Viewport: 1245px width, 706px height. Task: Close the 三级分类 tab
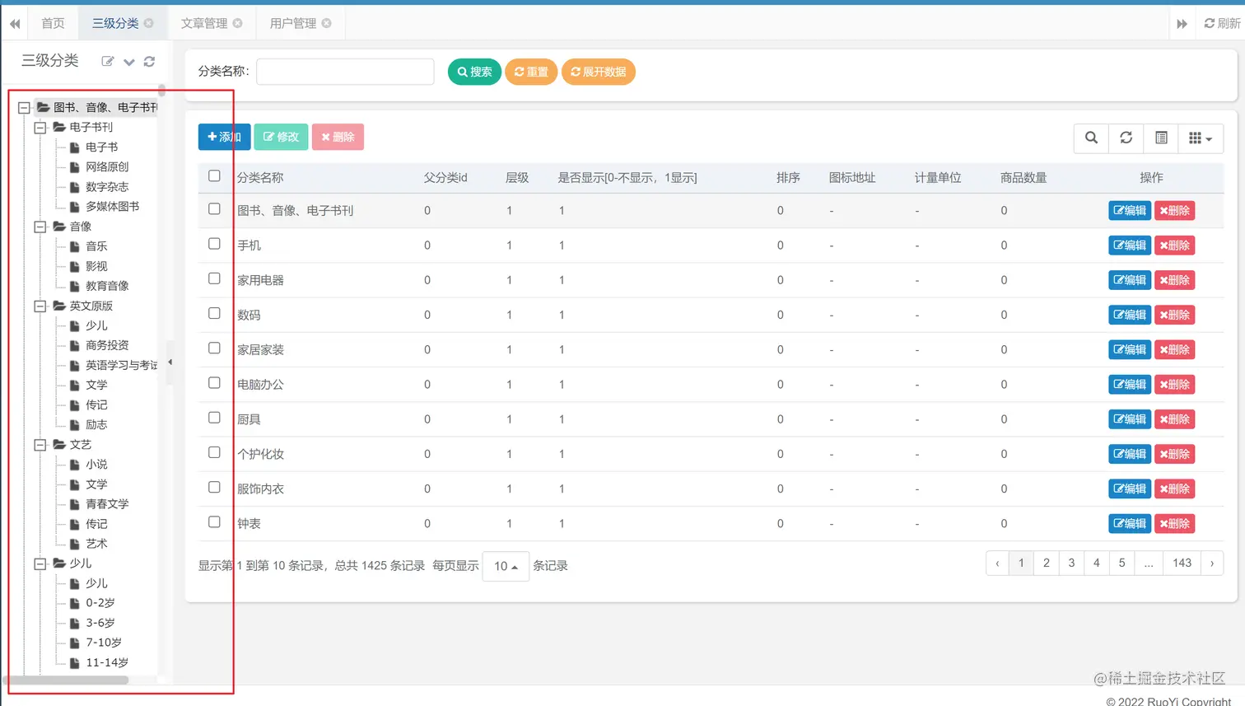149,23
